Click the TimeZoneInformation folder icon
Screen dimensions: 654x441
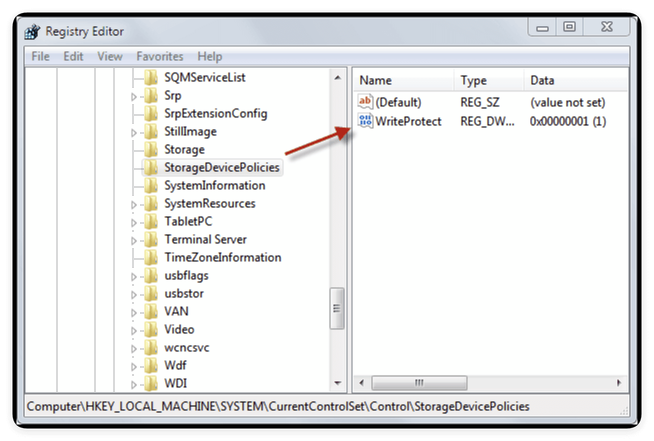pos(150,257)
